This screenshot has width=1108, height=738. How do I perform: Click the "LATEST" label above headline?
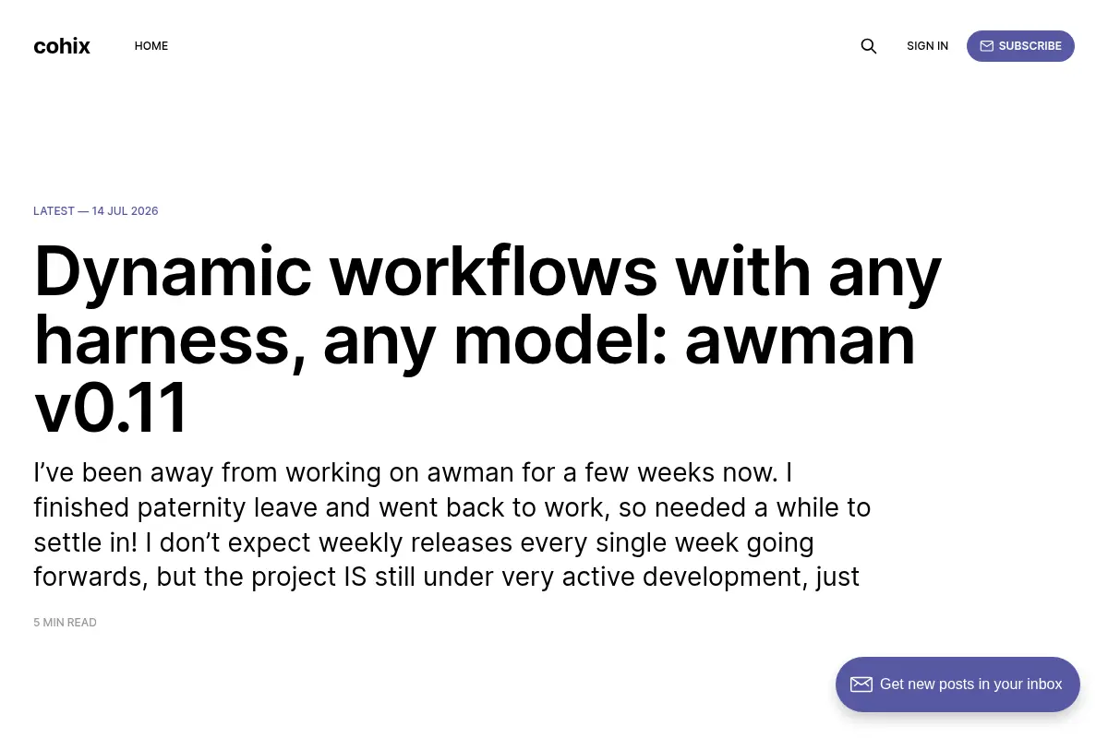pos(54,211)
